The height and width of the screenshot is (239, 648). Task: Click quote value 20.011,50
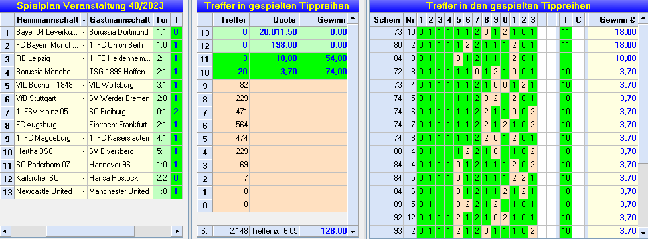click(274, 32)
